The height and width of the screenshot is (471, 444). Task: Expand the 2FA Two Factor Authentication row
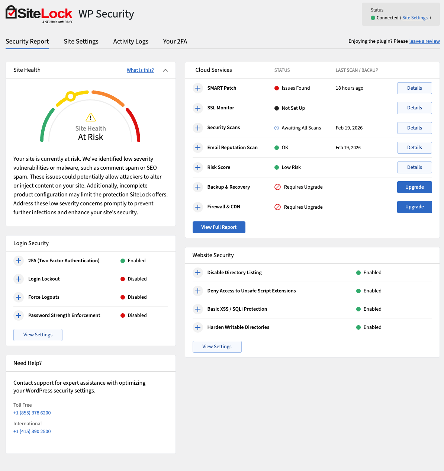(19, 261)
